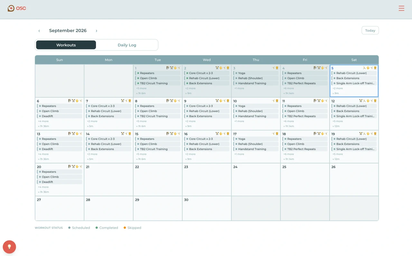Advance to the next month
412x256 pixels.
click(x=96, y=31)
